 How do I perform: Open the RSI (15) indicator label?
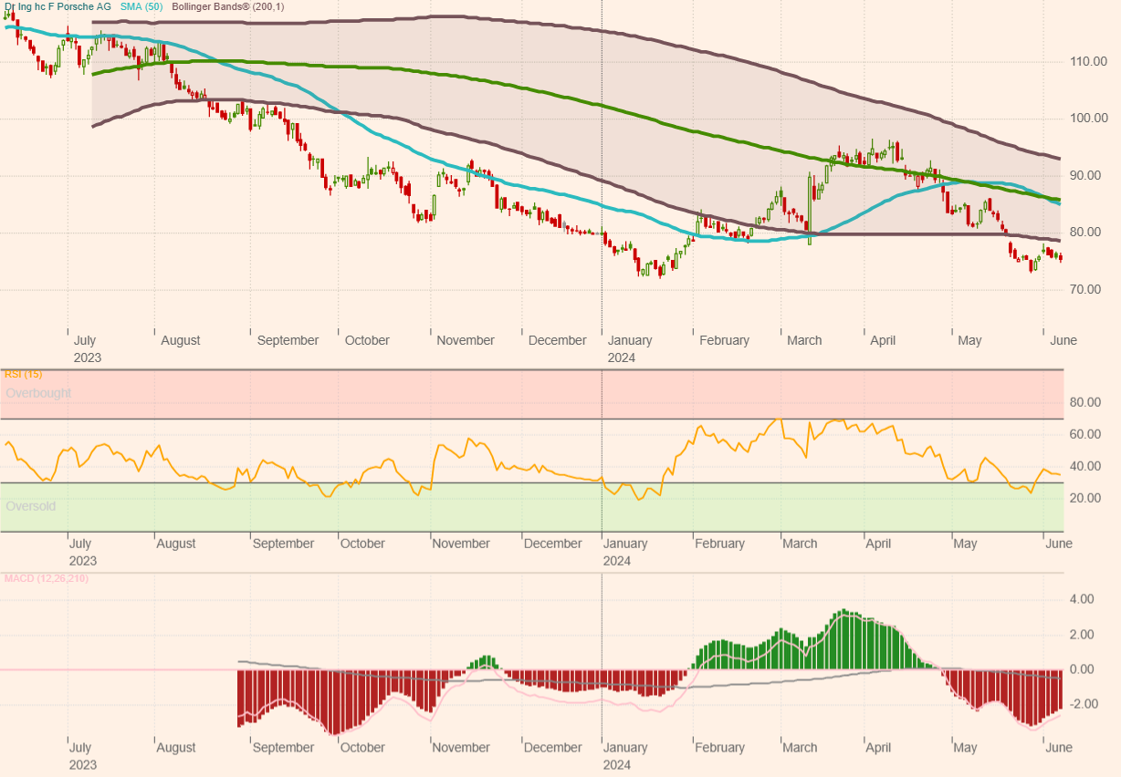23,374
